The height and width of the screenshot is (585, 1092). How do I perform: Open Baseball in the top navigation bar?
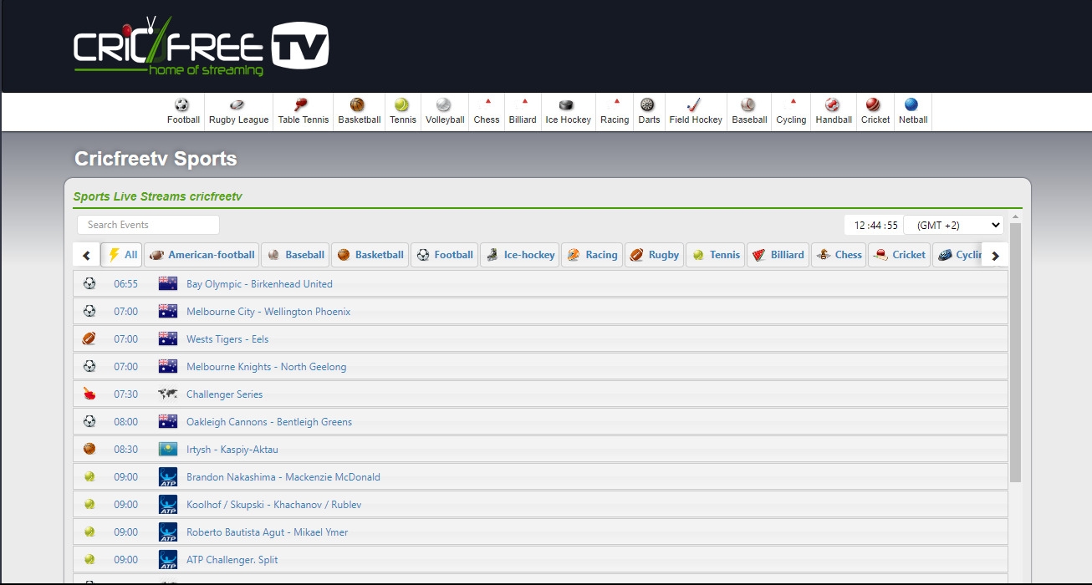tap(749, 112)
